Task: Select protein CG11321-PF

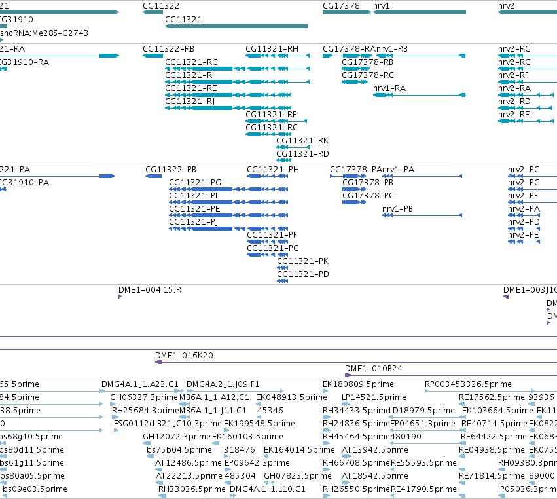Action: click(272, 235)
